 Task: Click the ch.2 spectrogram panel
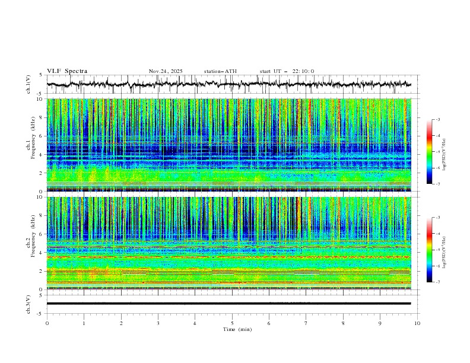pyautogui.click(x=229, y=243)
